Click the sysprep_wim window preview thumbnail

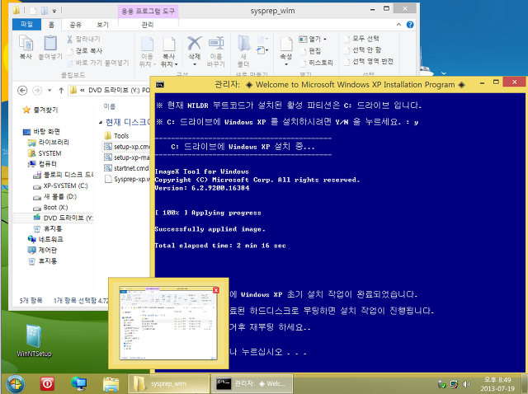click(x=168, y=323)
